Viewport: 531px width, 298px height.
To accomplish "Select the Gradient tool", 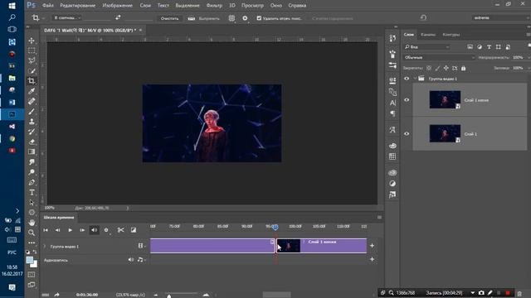I will pos(32,151).
